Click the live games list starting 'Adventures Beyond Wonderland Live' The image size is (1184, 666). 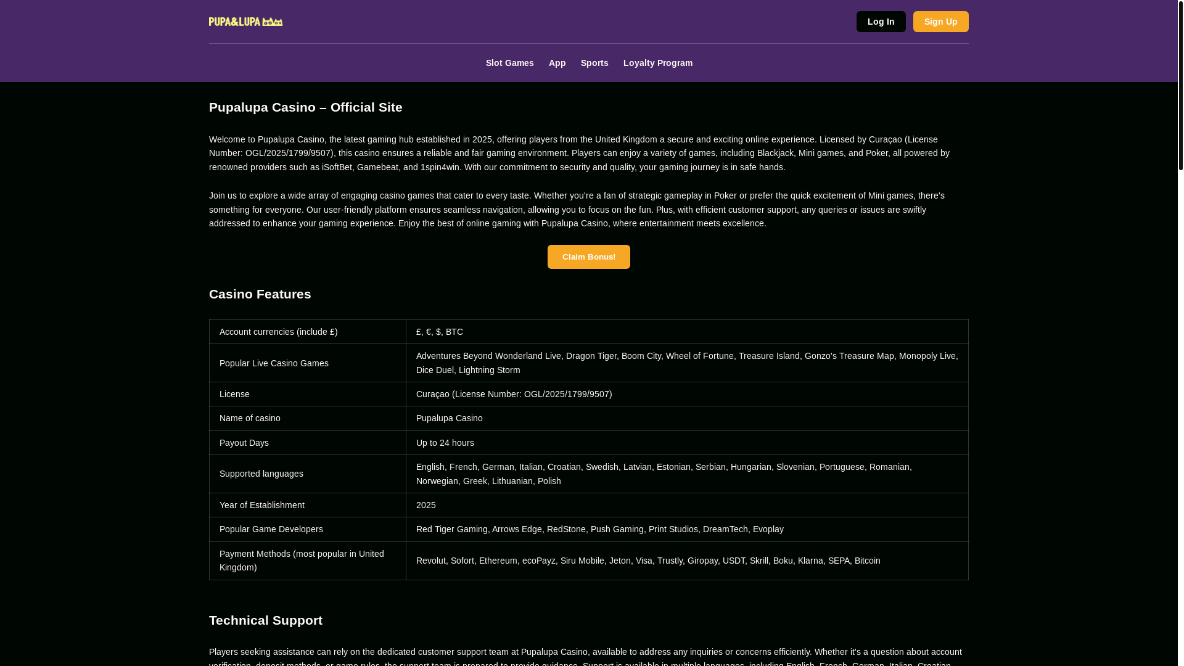pyautogui.click(x=687, y=363)
